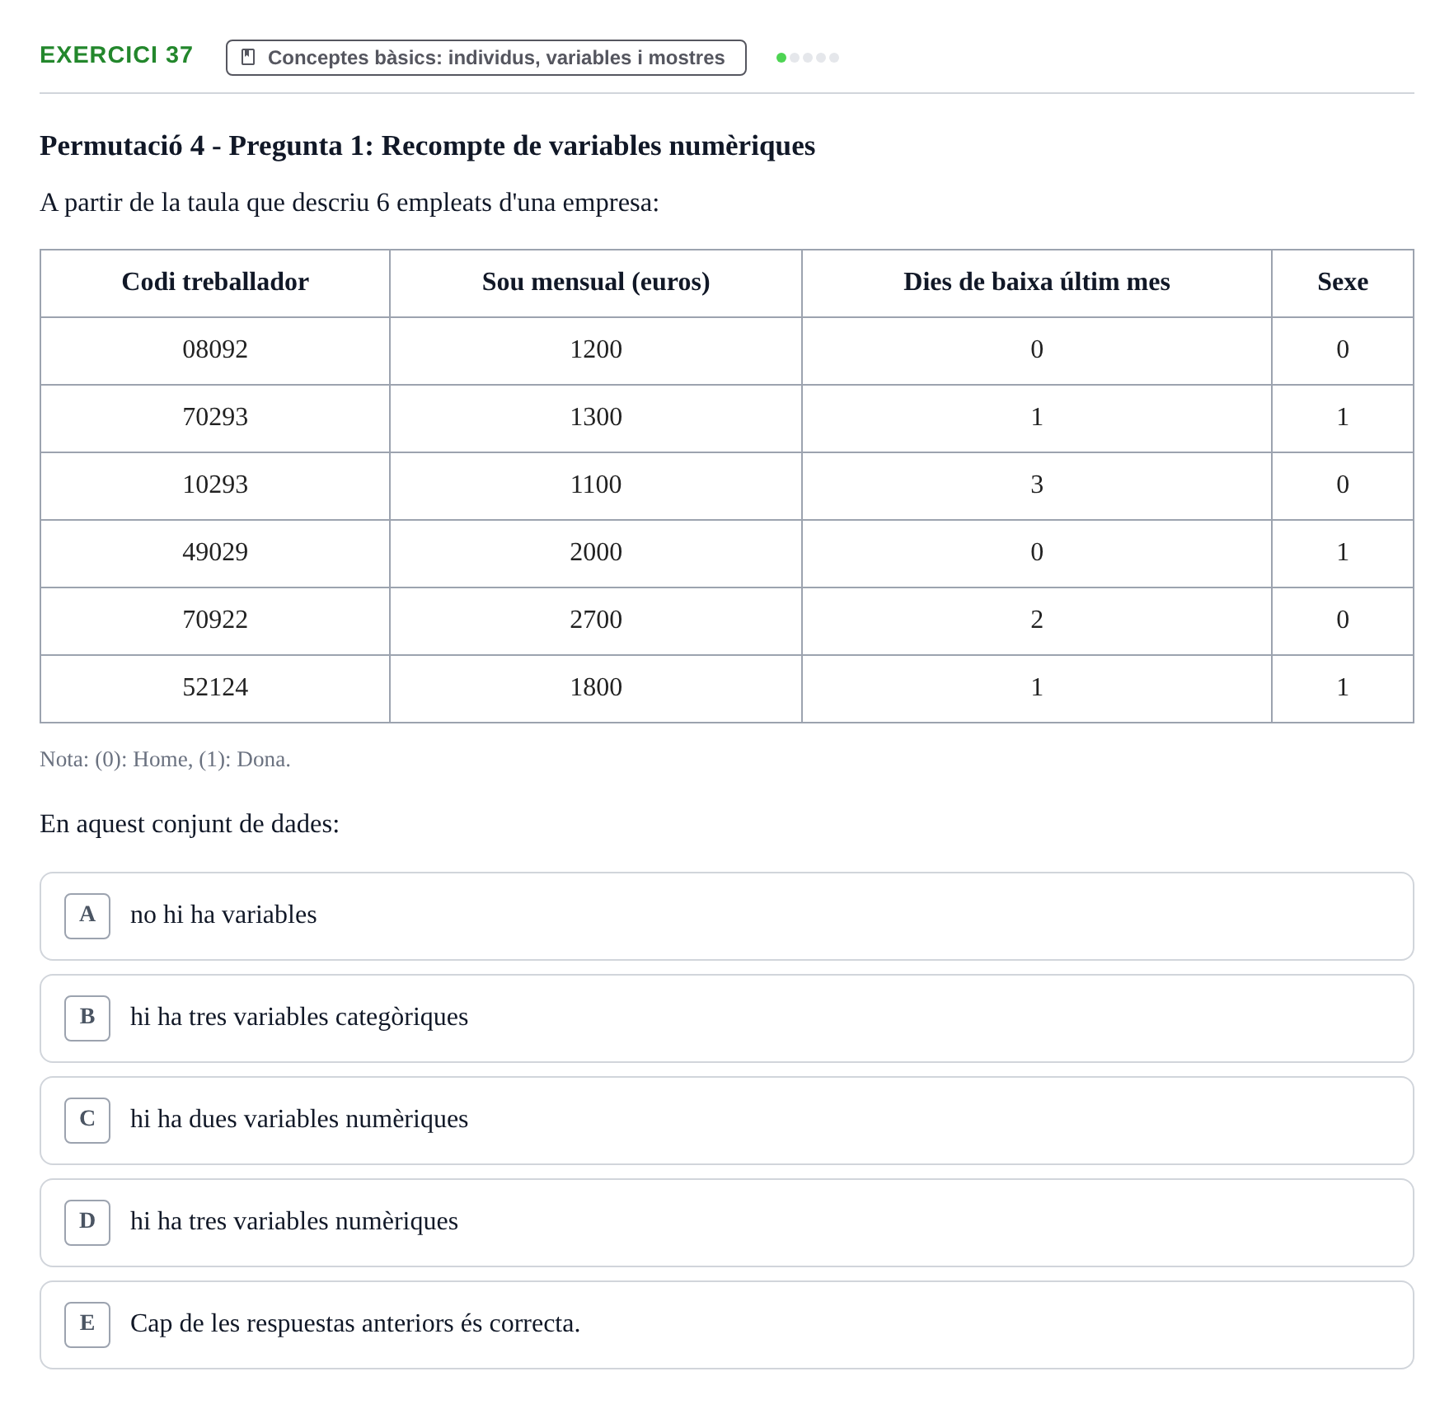Click the 'Sou mensual (euros)' column header
Viewport: 1454px width, 1409px height.
pos(596,283)
